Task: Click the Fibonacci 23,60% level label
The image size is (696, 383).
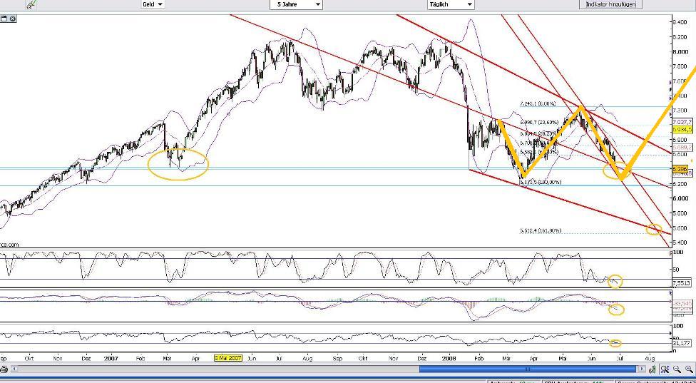Action: point(541,121)
